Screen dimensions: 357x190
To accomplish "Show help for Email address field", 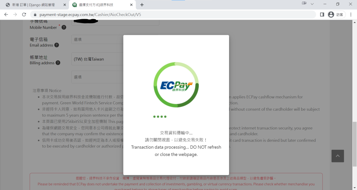I will coord(57,45).
